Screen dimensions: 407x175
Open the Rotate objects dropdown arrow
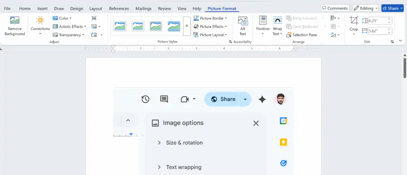click(339, 34)
